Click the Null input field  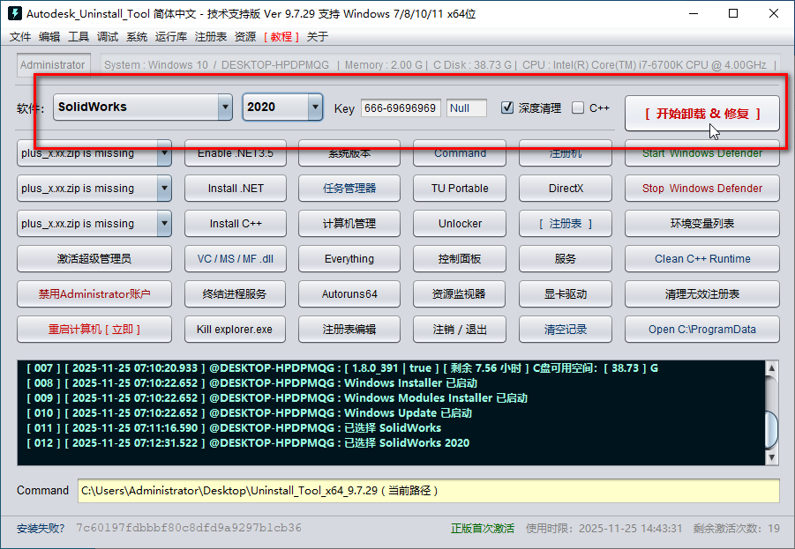467,108
